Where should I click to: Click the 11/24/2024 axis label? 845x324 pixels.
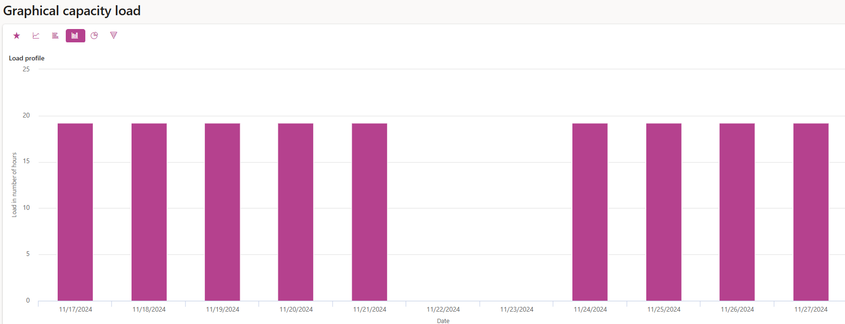(x=590, y=309)
